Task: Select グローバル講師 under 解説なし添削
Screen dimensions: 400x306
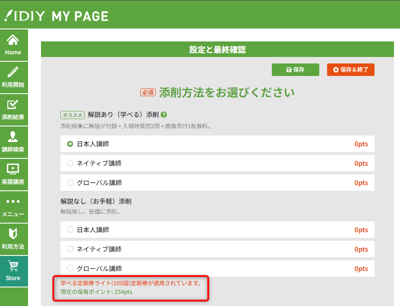Action: click(70, 268)
